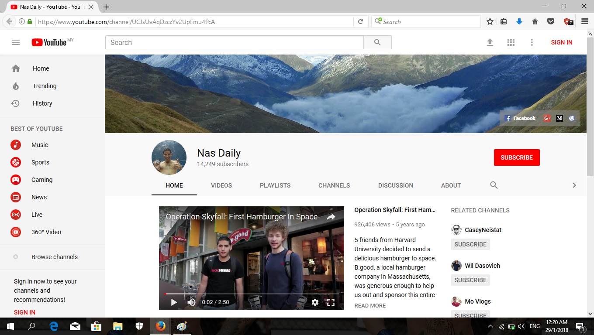Click the Home sidebar icon
Screen dimensions: 594x335
16,68
